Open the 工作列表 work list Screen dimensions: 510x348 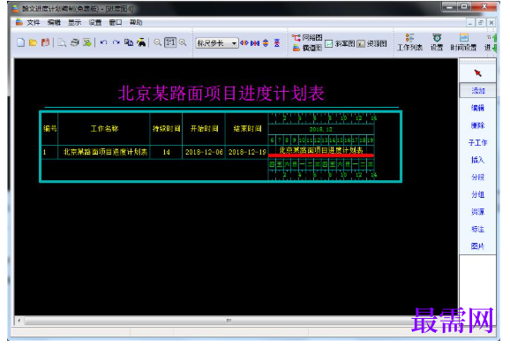point(409,42)
